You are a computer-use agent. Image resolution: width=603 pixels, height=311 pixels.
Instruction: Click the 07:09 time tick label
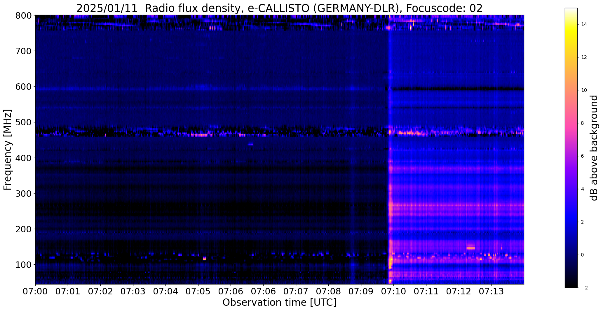tap(361, 291)
